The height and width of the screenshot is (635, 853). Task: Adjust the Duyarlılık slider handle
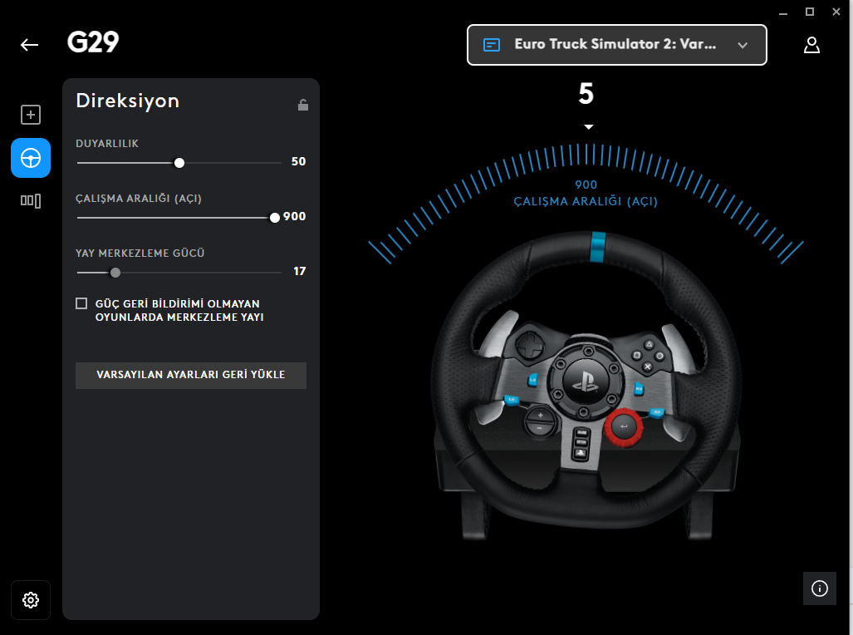179,163
